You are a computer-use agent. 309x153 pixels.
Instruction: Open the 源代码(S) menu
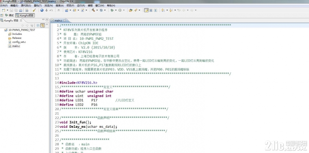click(26, 5)
